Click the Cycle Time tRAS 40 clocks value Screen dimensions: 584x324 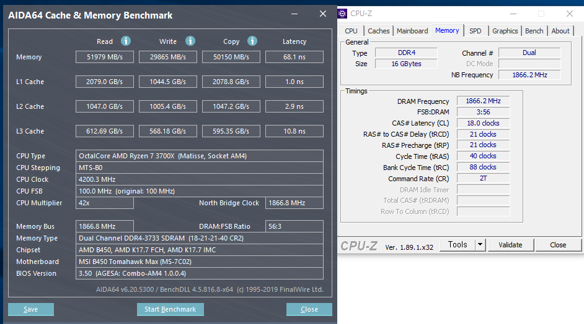coord(483,156)
